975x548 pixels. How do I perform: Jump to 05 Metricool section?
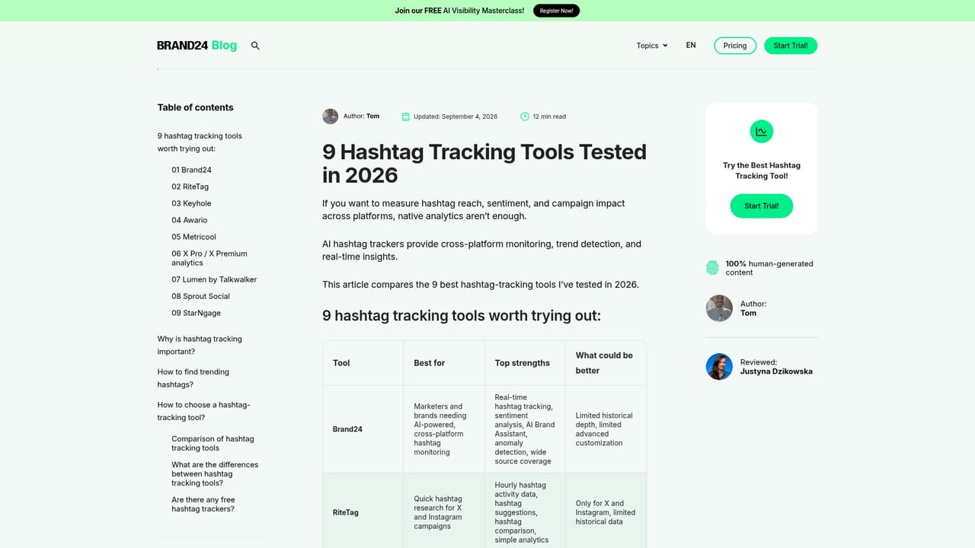193,237
